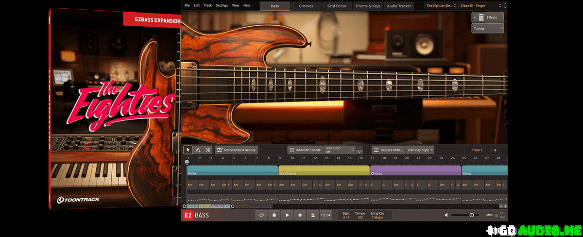Select the arrow pointer tool
583x237 pixels.
coord(188,150)
